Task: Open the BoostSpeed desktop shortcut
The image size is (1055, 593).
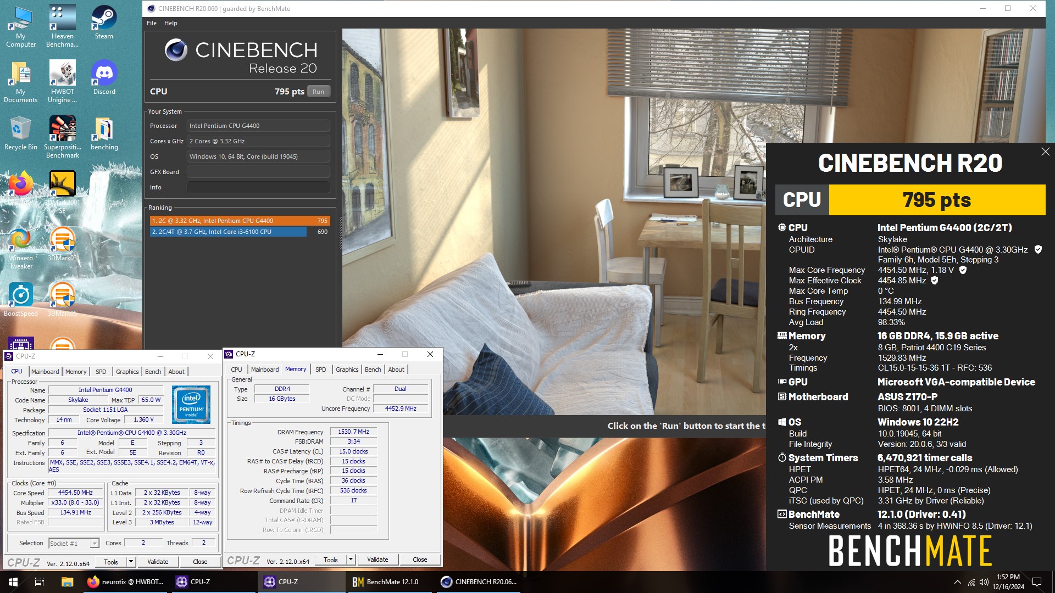Action: tap(21, 300)
